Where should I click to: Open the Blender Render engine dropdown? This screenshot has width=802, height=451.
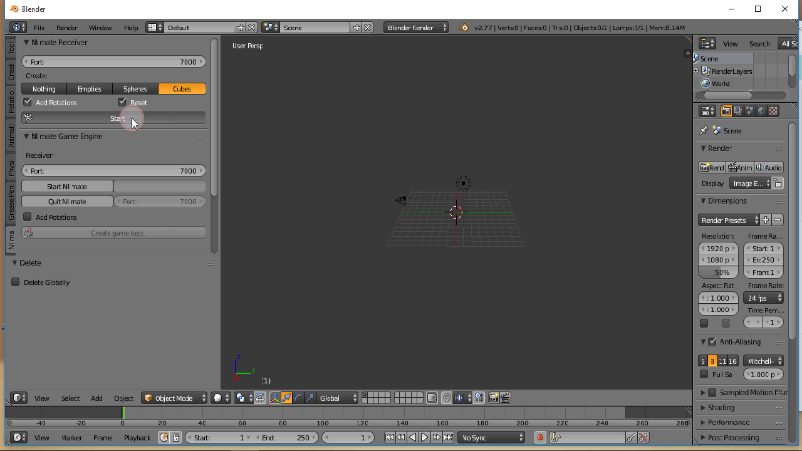[415, 28]
